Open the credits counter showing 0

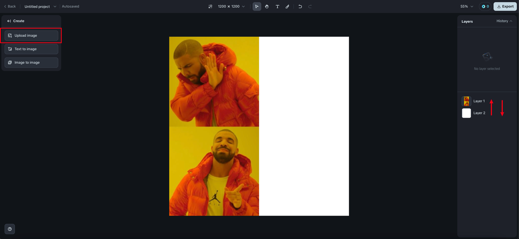click(x=485, y=6)
